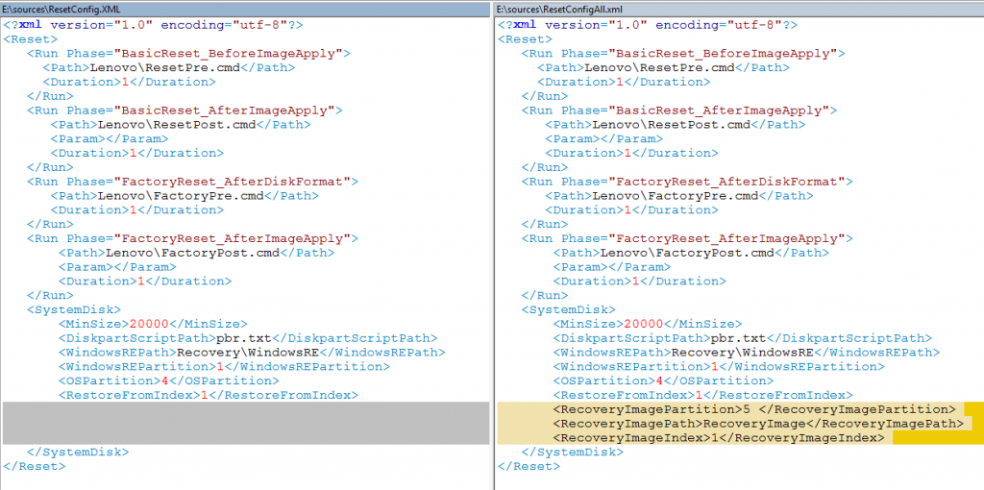Select the highlighted RecoveryImagePartition line
This screenshot has height=490, width=984.
pyautogui.click(x=755, y=409)
